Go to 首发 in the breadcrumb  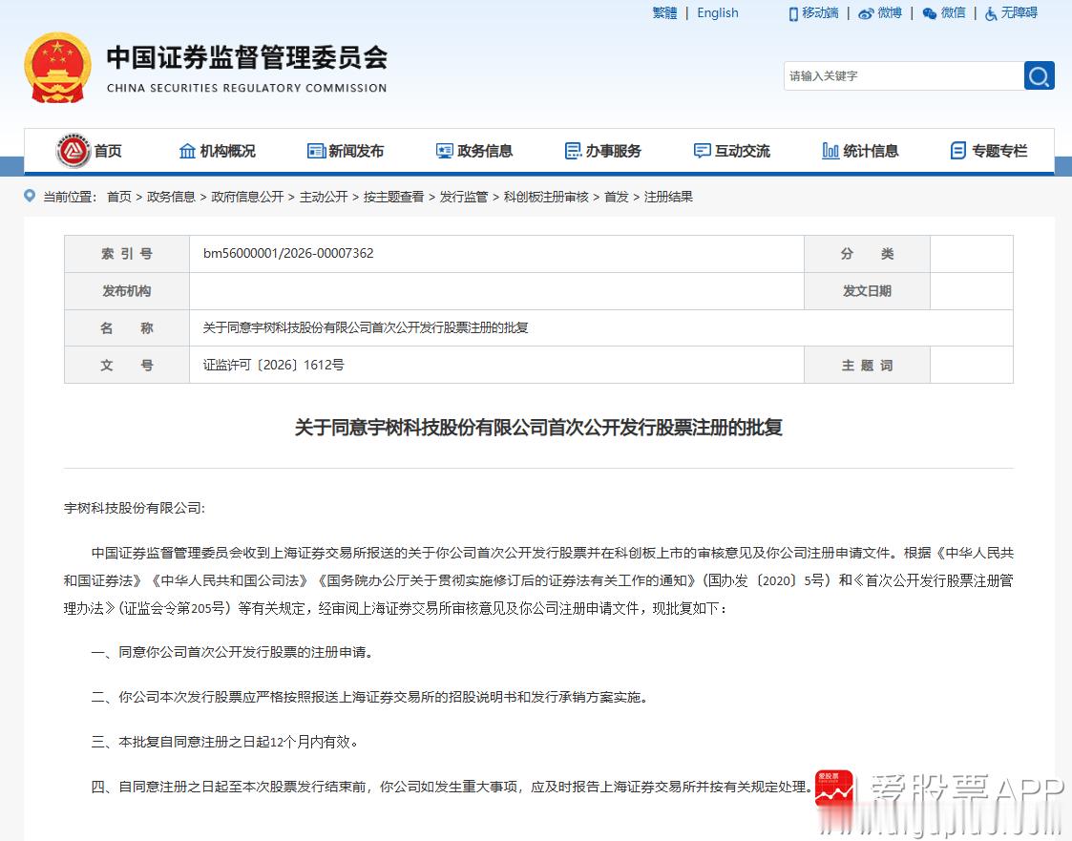tap(616, 197)
